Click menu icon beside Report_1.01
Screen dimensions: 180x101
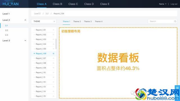click(x=53, y=30)
